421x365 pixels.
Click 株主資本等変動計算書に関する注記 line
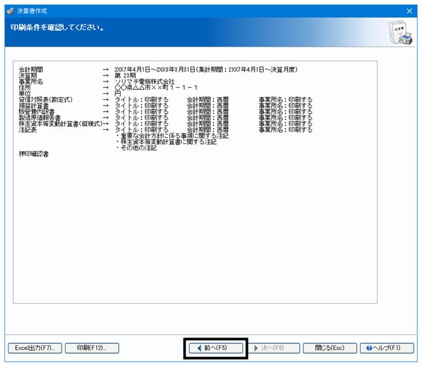166,142
